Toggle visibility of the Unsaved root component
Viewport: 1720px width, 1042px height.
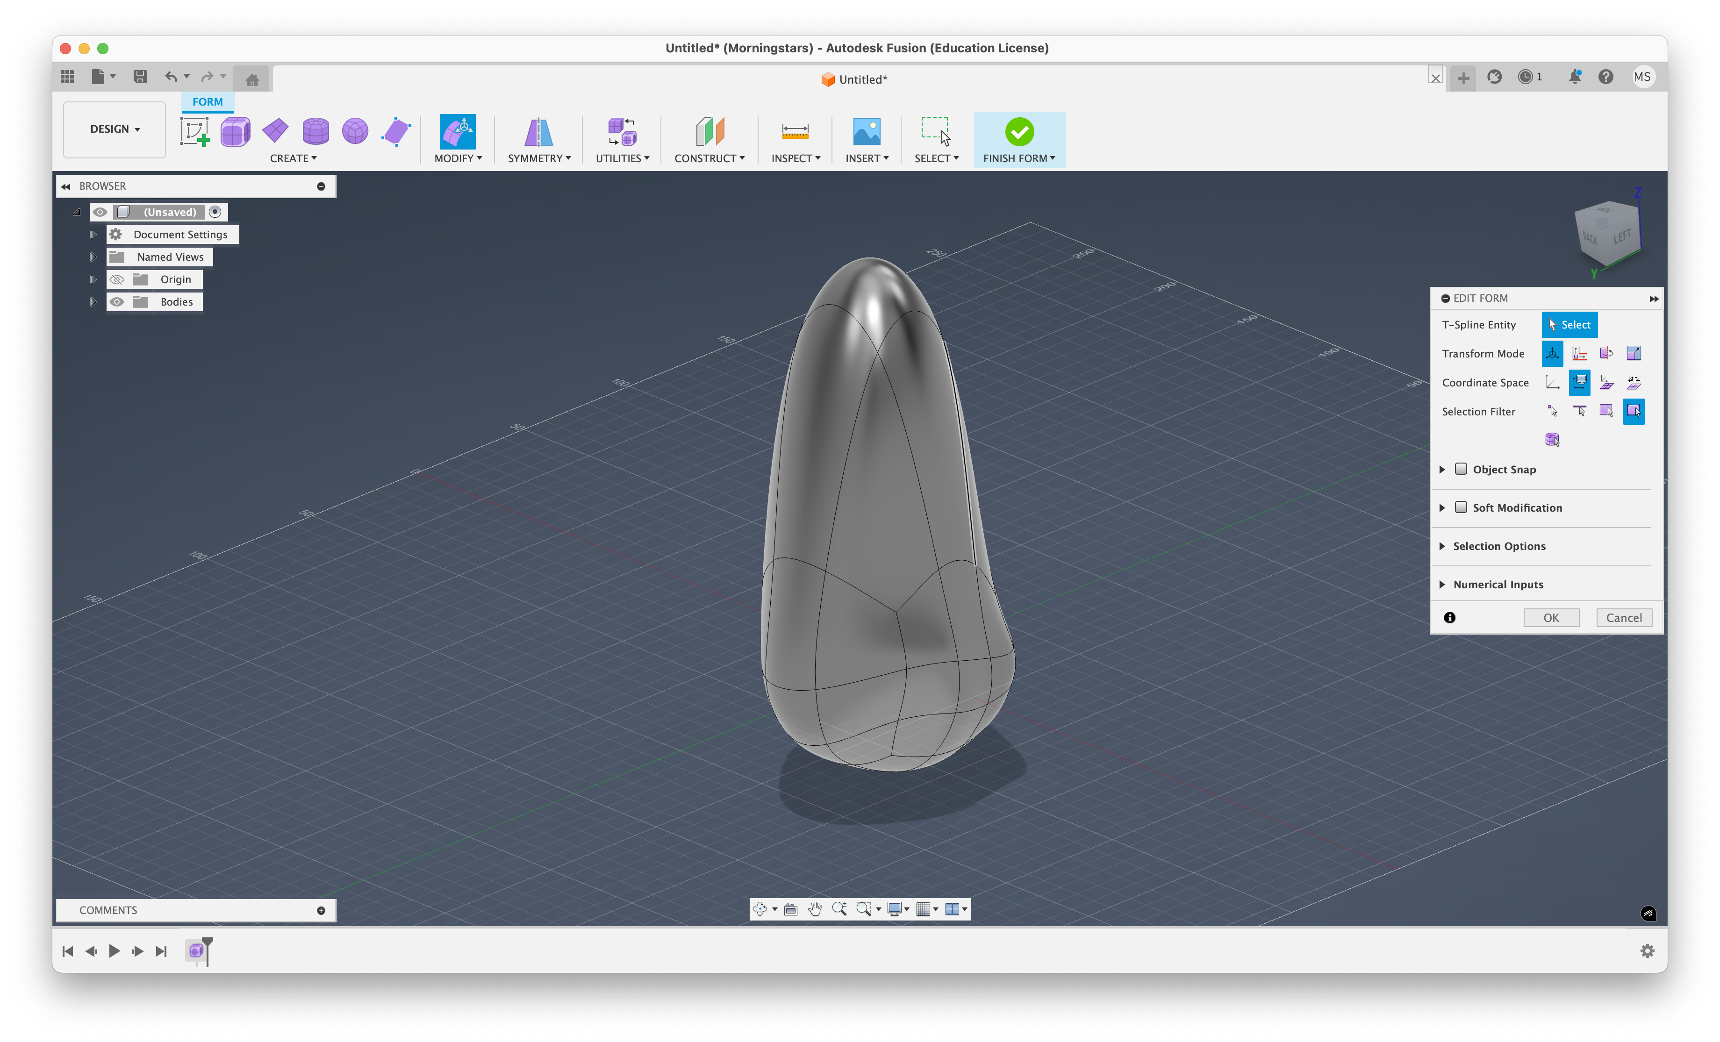click(100, 212)
